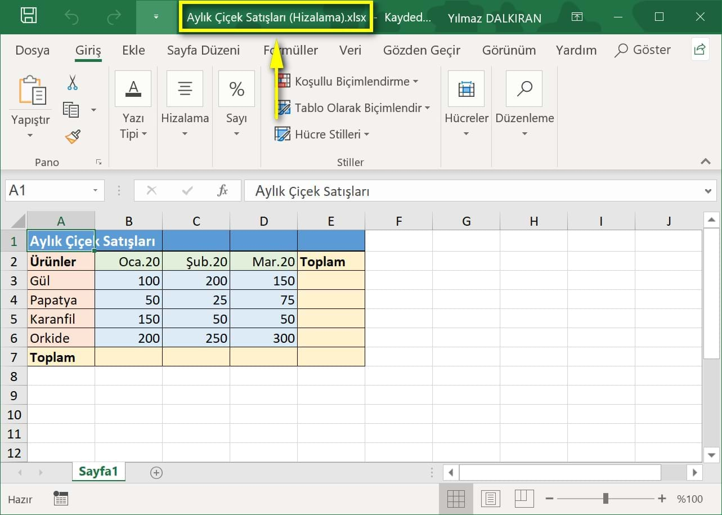Click the Copy icon
The height and width of the screenshot is (515, 722).
[x=71, y=110]
